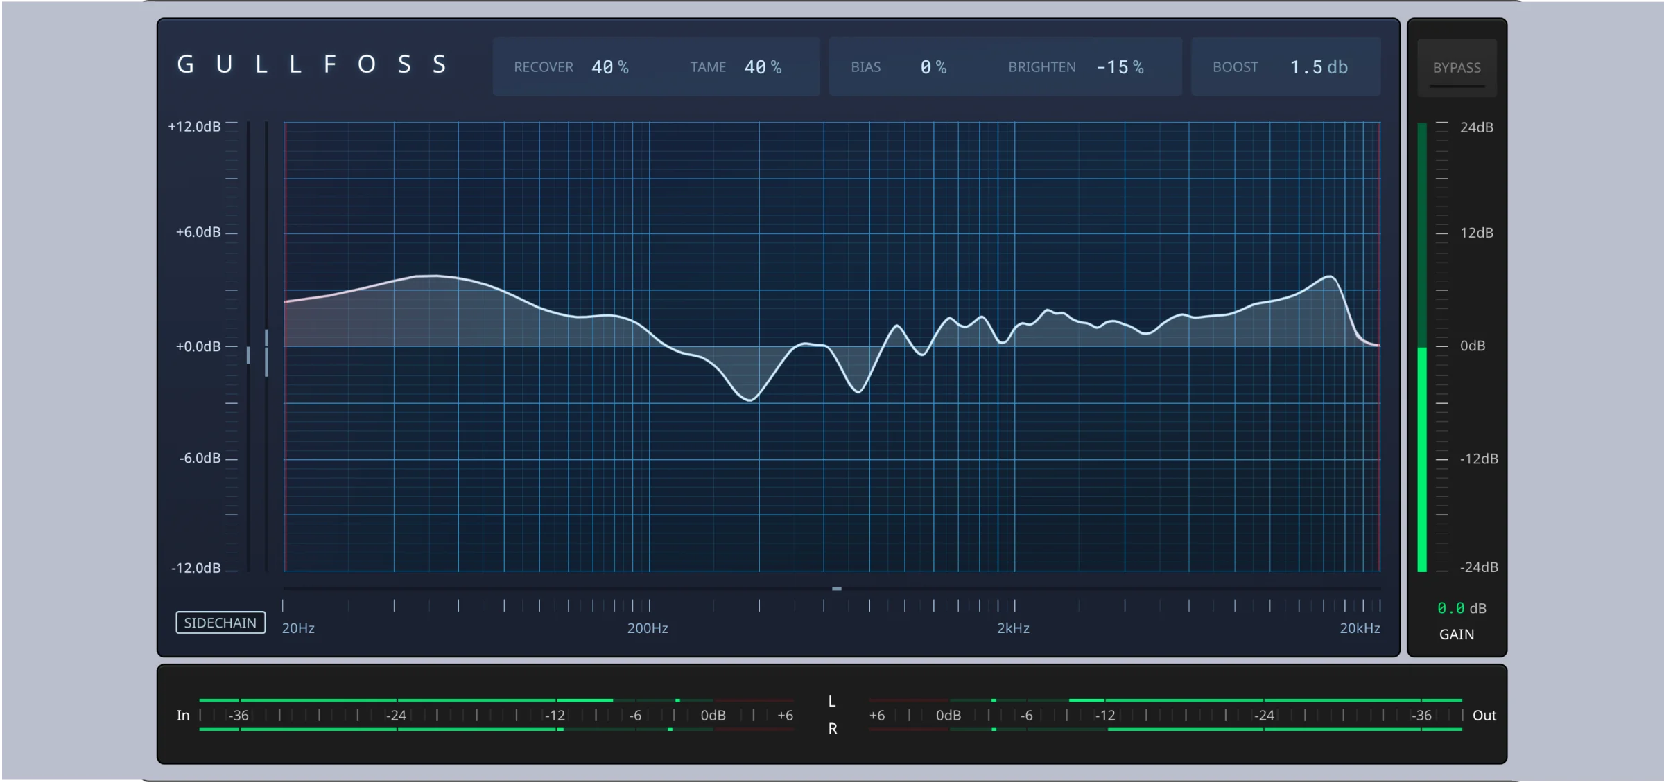Screen dimensions: 1664x782
Task: Click the -6.0dB scale label
Action: [x=200, y=459]
